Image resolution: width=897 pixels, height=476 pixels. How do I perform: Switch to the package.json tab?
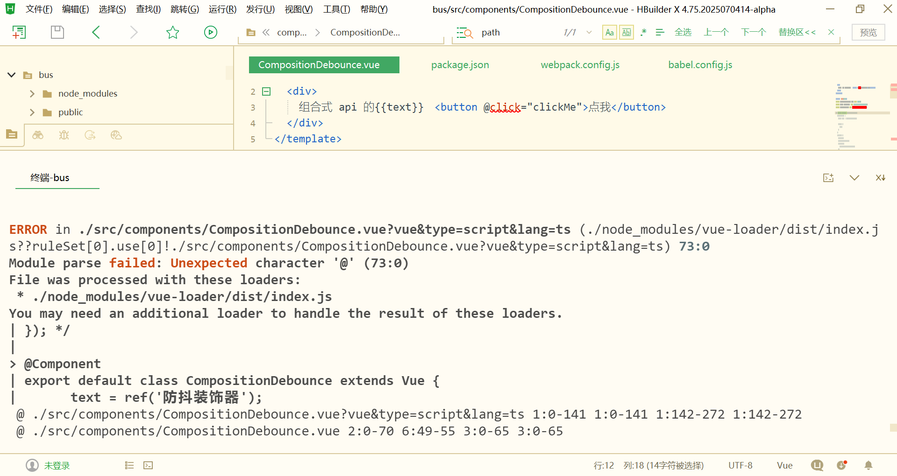pos(460,65)
